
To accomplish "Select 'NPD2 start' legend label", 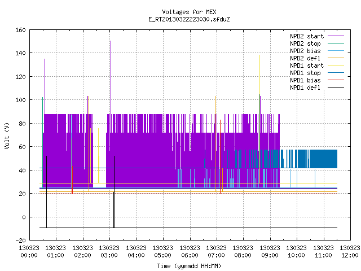I will pos(307,36).
